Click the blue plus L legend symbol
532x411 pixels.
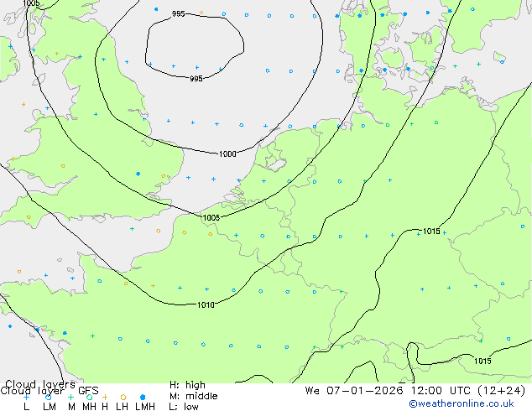coord(26,397)
